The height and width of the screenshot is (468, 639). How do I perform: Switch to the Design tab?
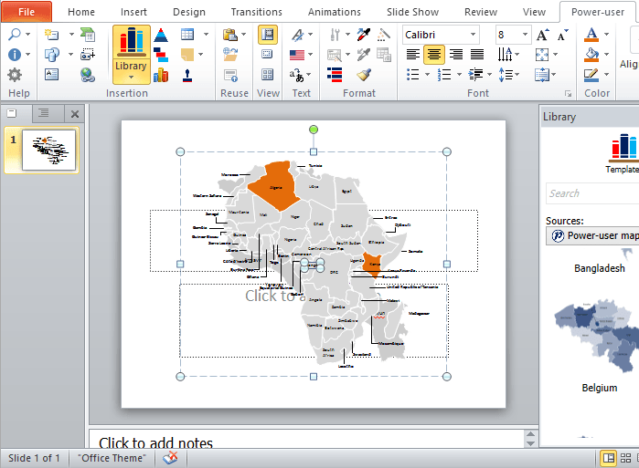[189, 12]
